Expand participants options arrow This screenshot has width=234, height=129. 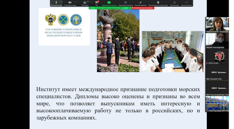[x=91, y=2]
